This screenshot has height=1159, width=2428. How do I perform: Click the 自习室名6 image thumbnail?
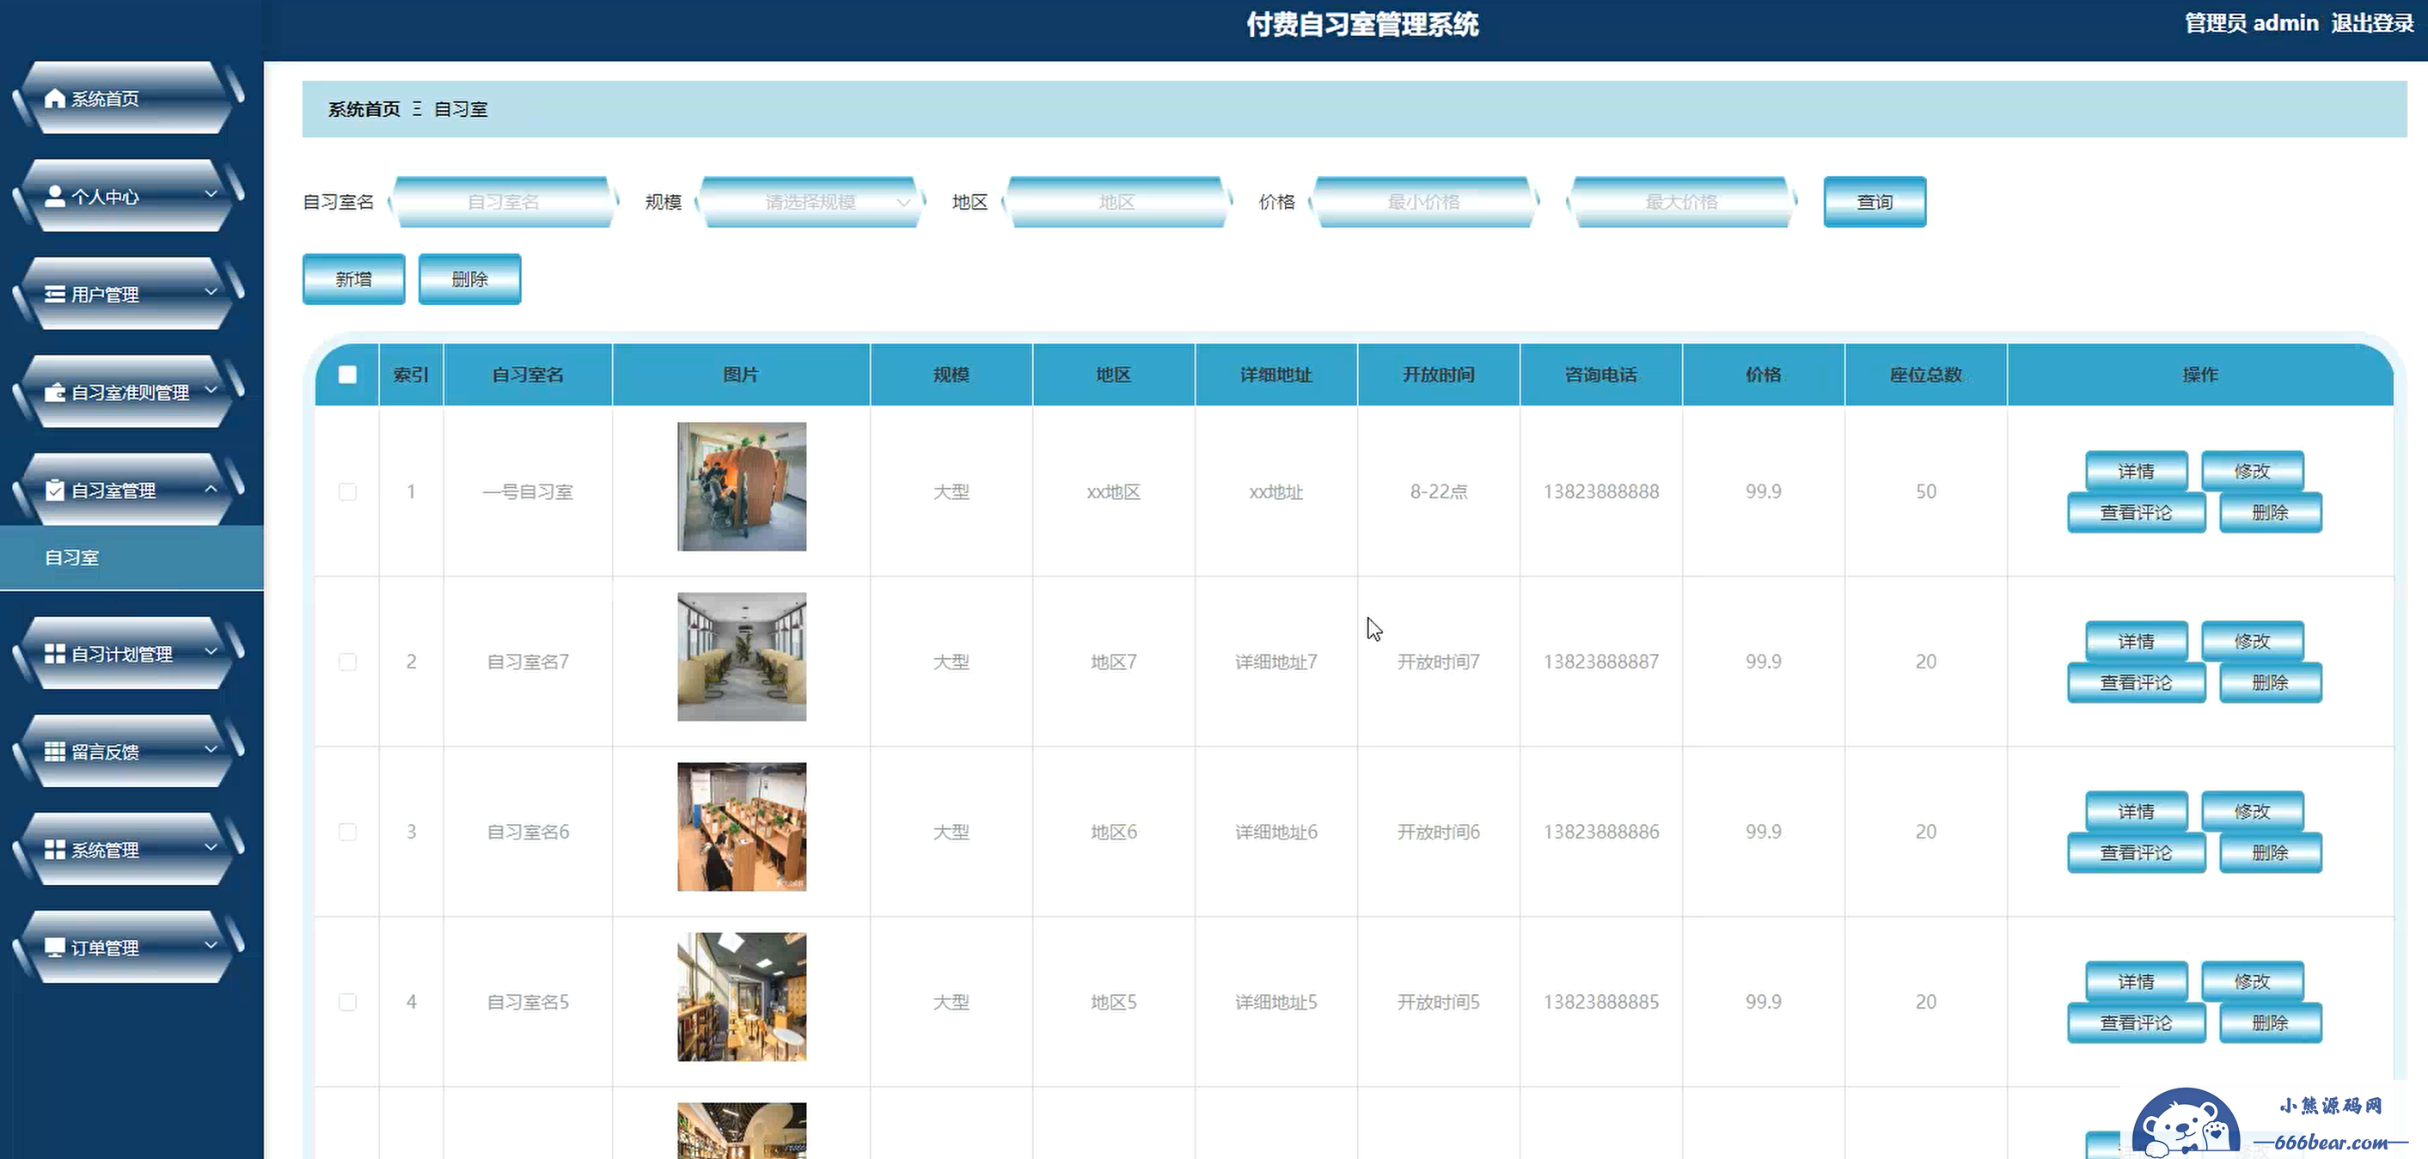pyautogui.click(x=742, y=827)
